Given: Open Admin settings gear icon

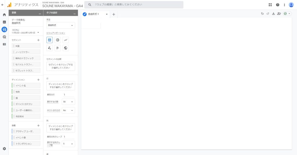Looking at the screenshot, I should coord(4,149).
